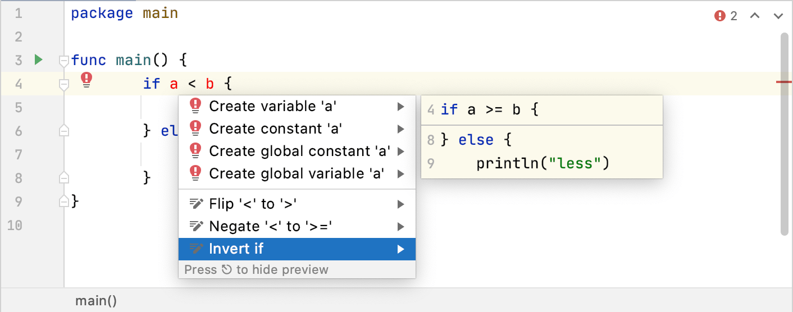Select Create global constant 'a' action
Viewport: 793px width, 312px height.
click(299, 152)
